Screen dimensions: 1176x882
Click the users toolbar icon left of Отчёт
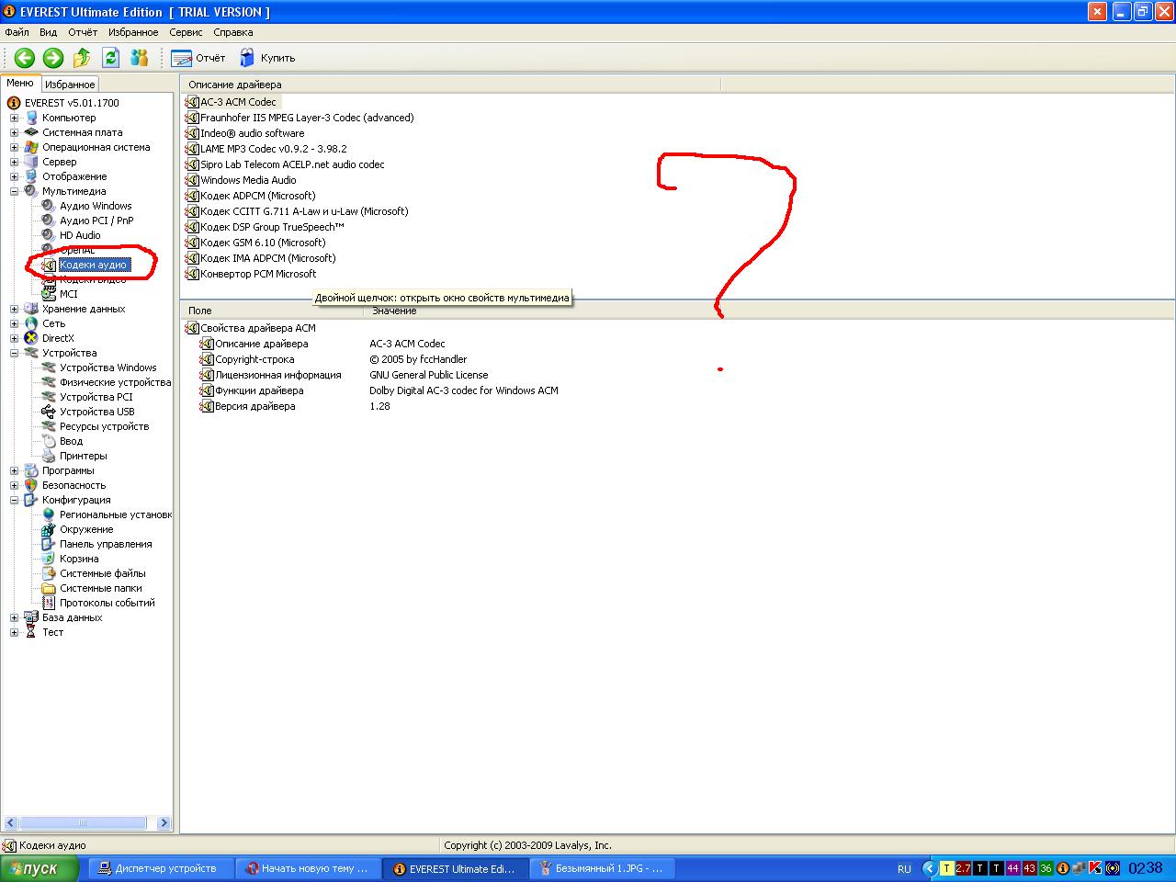pos(139,58)
